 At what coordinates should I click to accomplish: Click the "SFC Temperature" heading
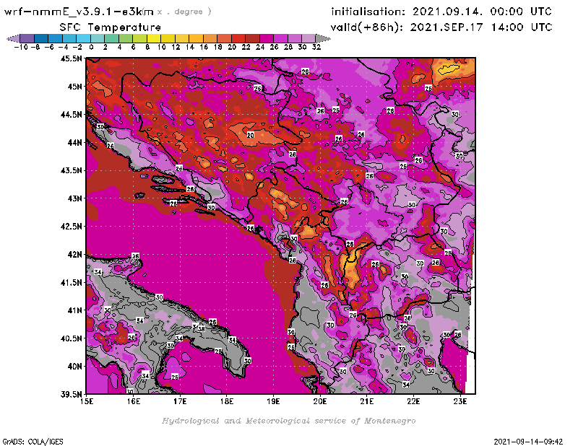tap(111, 27)
